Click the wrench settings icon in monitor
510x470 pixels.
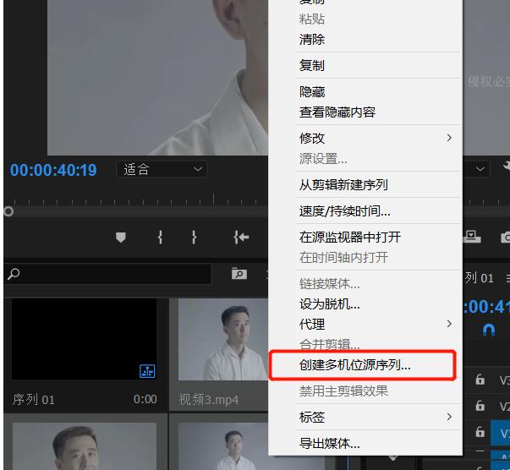point(507,168)
